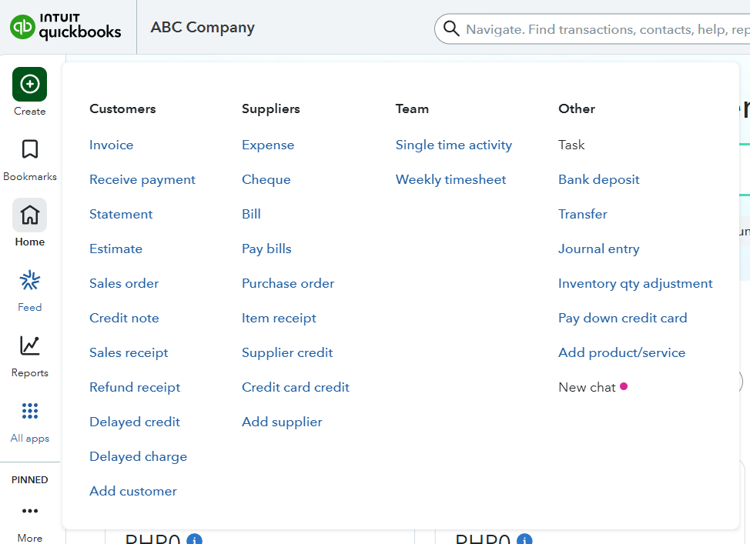Click the Create plus icon
750x544 pixels.
pyautogui.click(x=30, y=84)
